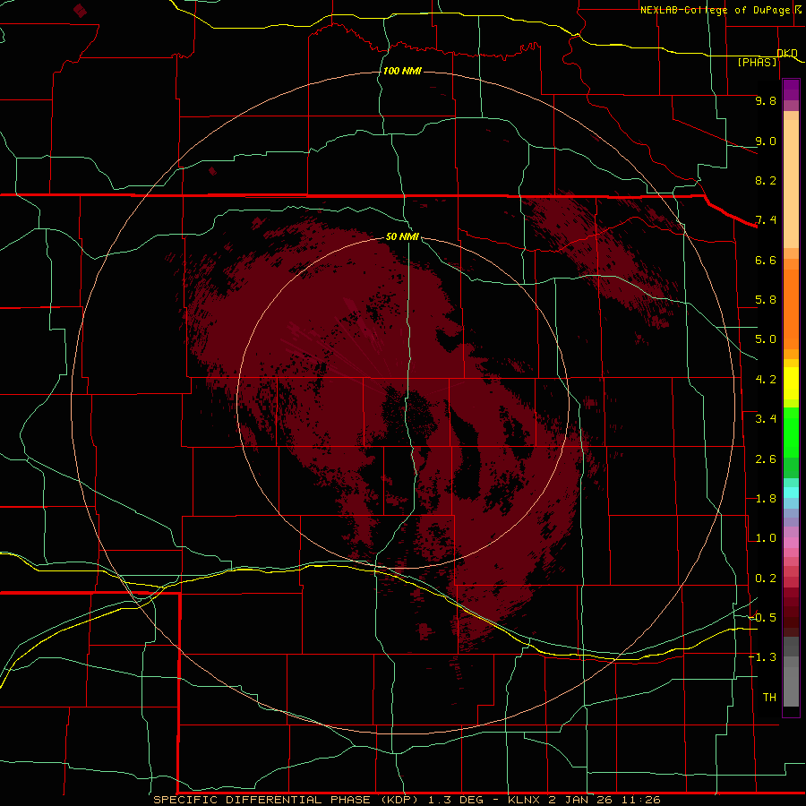Click the 5.8 value on the color scale
Viewport: 806px width, 806px height.
[766, 300]
